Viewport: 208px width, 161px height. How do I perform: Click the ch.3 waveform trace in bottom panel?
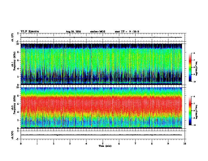(x=101, y=135)
